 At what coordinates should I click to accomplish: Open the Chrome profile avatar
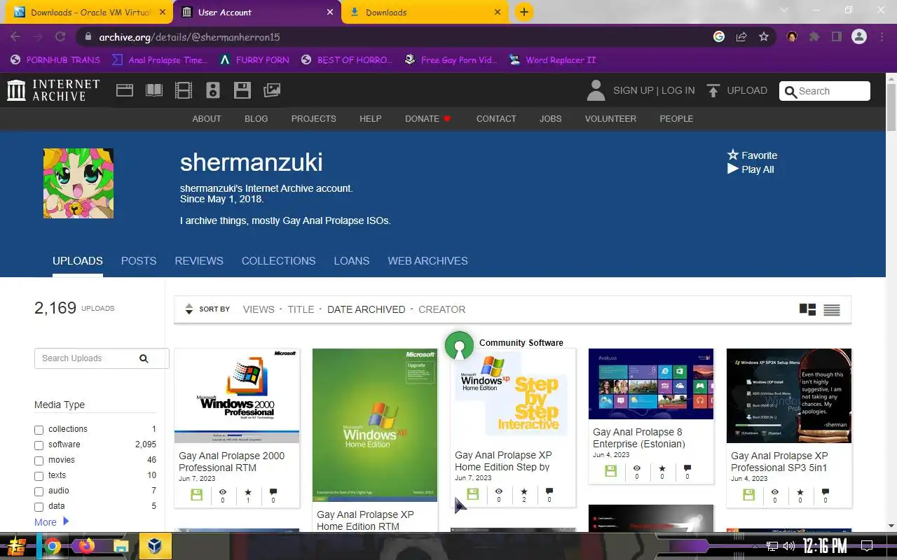859,37
